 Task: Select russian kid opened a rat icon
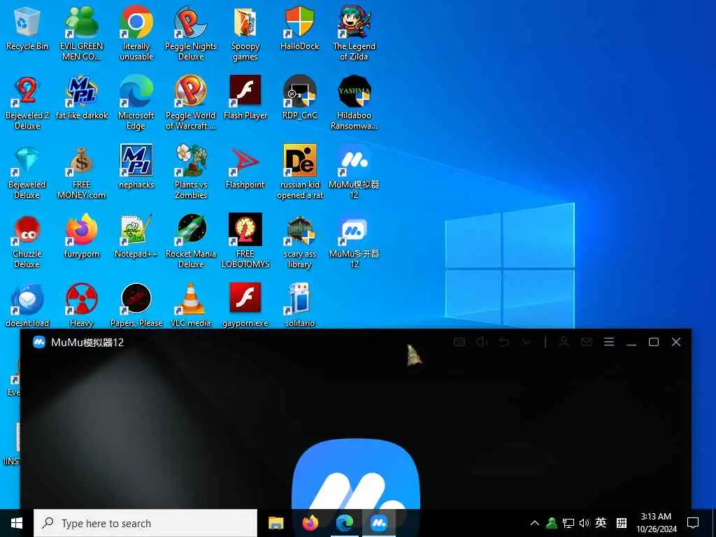[299, 172]
